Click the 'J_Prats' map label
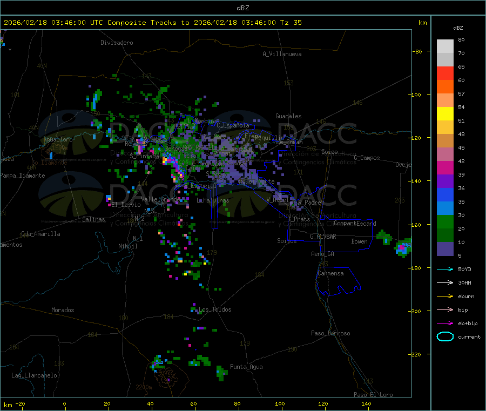This screenshot has width=486, height=411. click(x=299, y=219)
